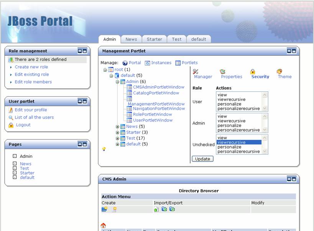Toggle the Starter box in Pages portlet

click(x=15, y=173)
